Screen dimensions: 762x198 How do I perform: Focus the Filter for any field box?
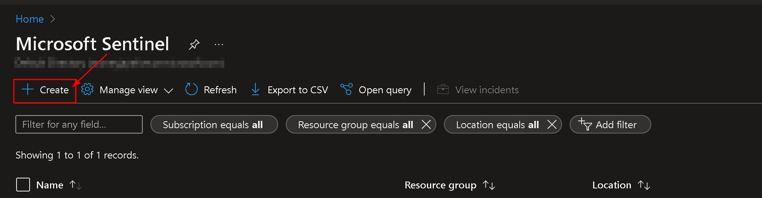[79, 124]
